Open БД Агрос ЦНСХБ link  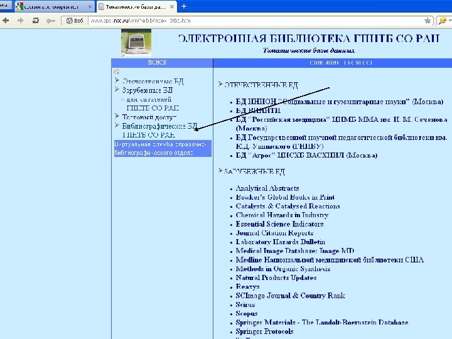click(x=306, y=156)
